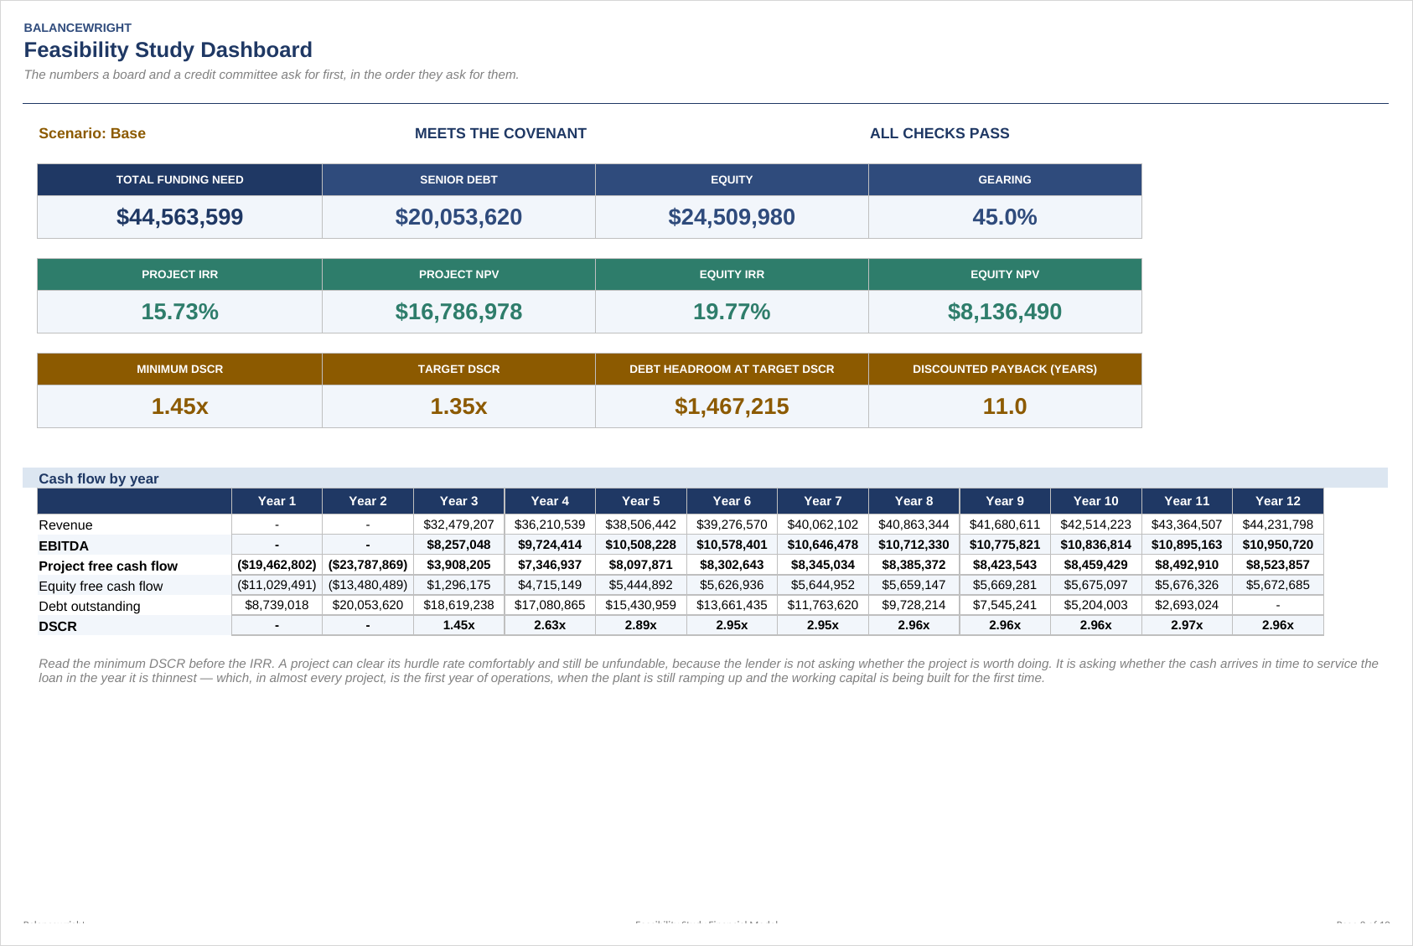Click the Scenario: Base label
Image resolution: width=1413 pixels, height=946 pixels.
[x=92, y=133]
